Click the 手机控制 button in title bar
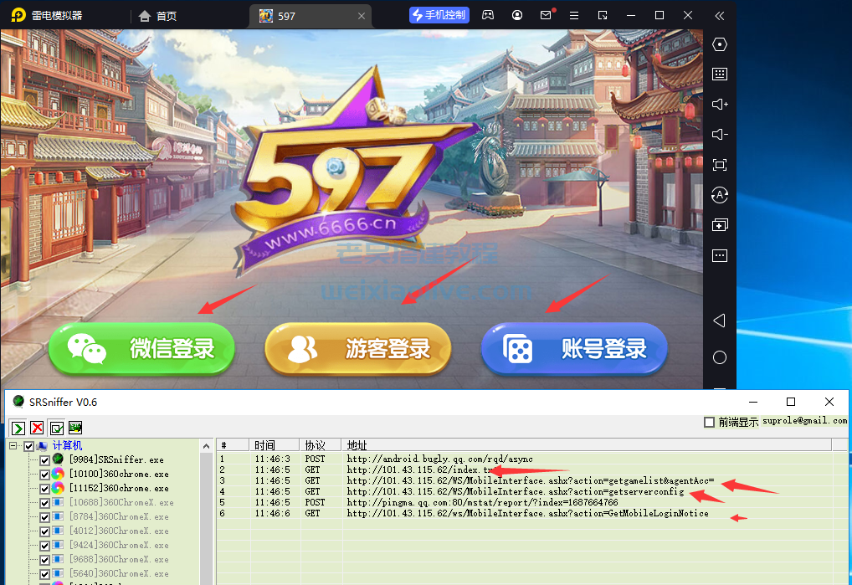The image size is (852, 585). (439, 14)
